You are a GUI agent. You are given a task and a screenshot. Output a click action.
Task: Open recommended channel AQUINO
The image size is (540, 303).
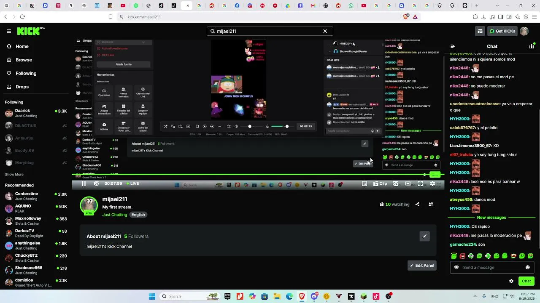[x=36, y=208]
